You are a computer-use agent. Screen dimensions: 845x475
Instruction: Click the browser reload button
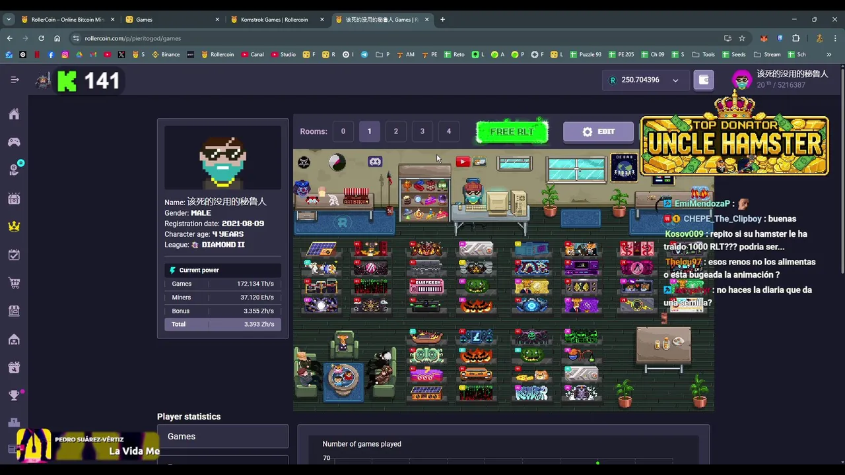(41, 38)
